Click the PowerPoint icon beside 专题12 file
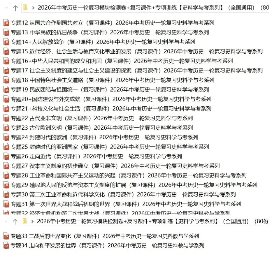272x257 pixels. point(6,23)
